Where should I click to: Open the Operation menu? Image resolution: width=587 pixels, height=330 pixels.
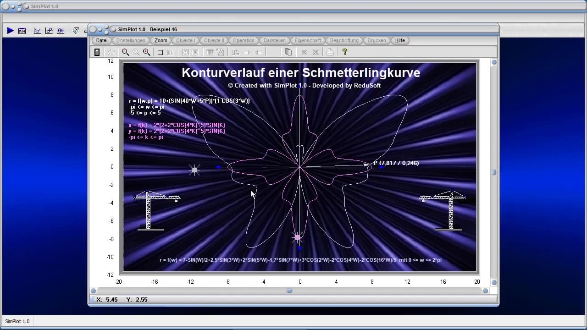(x=244, y=40)
